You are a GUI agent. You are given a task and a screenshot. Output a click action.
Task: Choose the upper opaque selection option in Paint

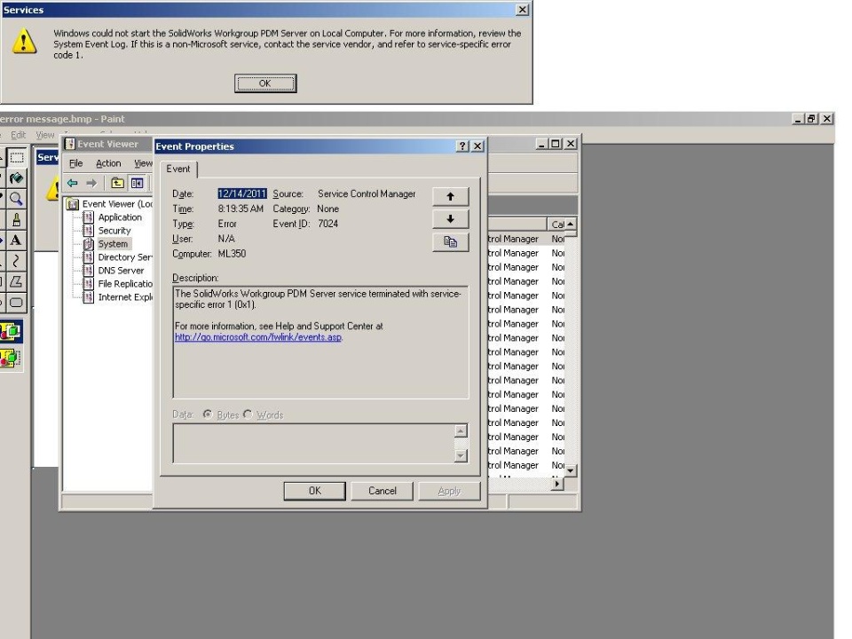point(11,331)
